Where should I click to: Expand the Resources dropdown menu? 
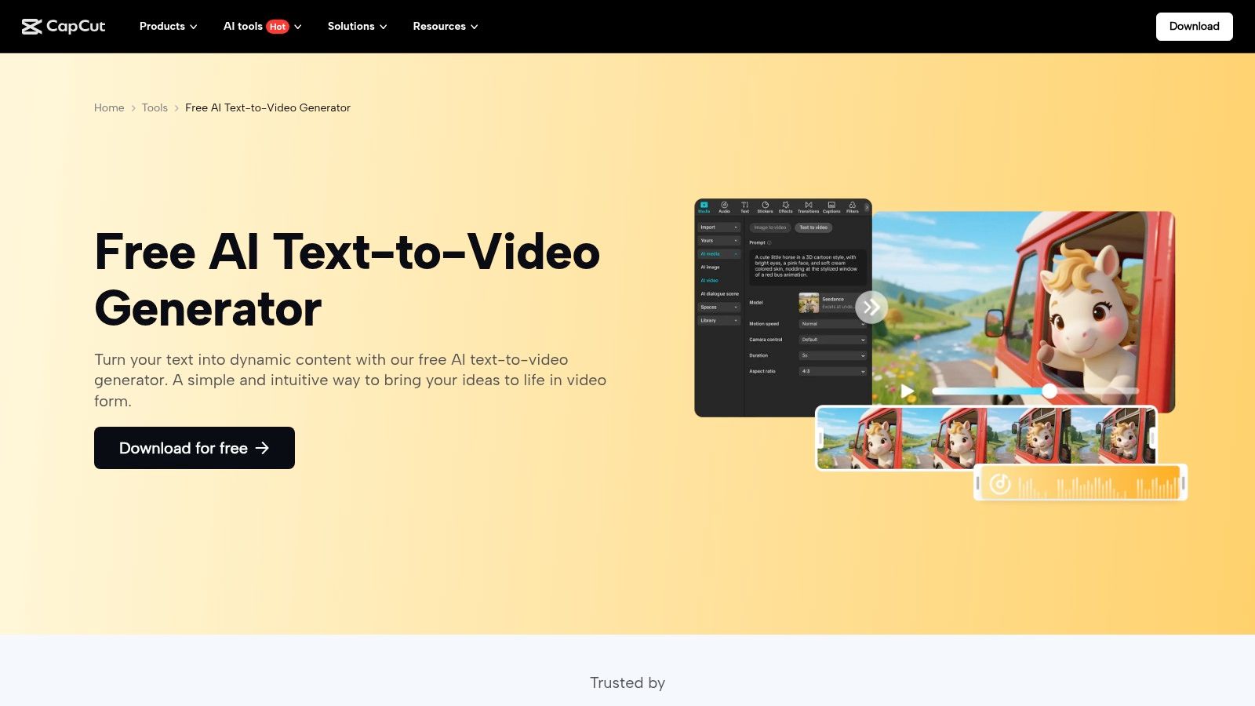445,27
